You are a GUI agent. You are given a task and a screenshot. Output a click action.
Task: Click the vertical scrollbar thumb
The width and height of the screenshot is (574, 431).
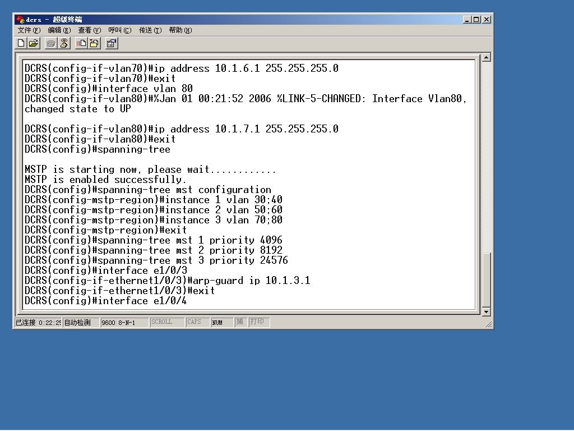tap(486, 279)
